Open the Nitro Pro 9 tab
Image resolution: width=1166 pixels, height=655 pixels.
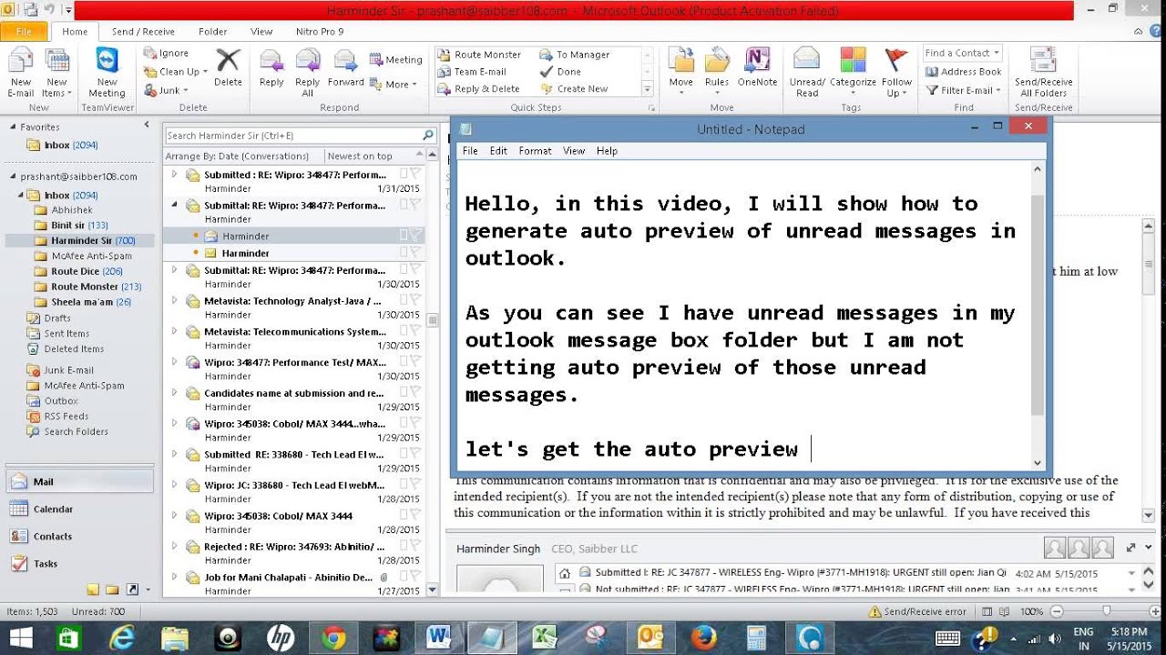320,32
